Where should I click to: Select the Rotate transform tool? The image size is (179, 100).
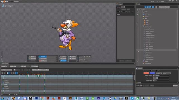tap(43, 57)
